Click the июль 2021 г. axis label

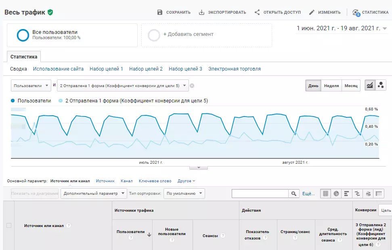click(x=151, y=162)
